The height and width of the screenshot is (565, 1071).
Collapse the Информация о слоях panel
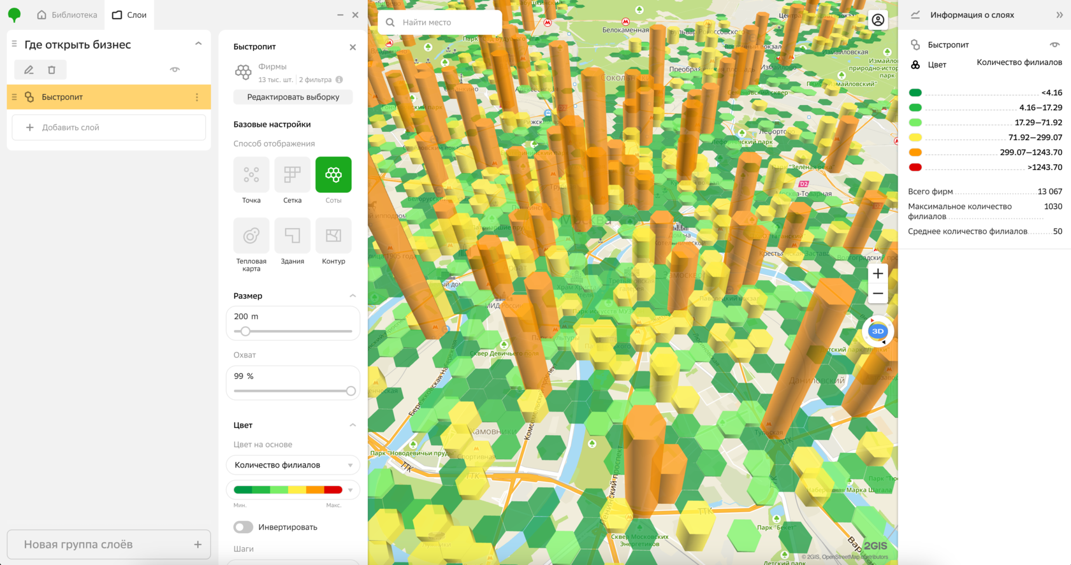pyautogui.click(x=1060, y=15)
